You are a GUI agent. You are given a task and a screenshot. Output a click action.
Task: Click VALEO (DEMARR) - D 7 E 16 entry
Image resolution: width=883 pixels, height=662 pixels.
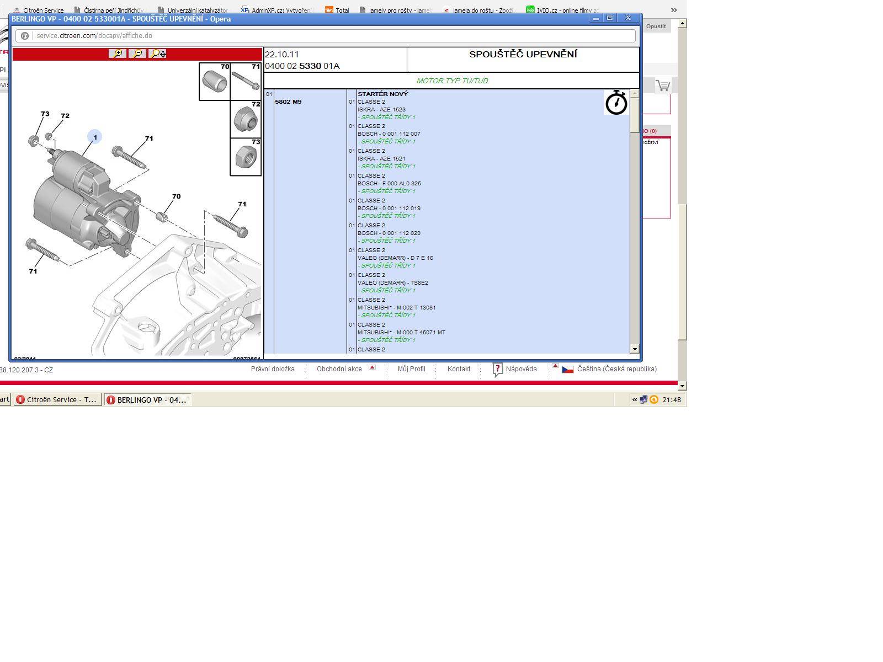coord(395,258)
